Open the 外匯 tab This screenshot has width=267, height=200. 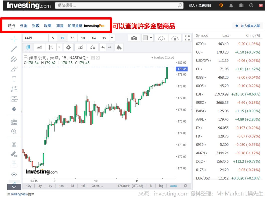pyautogui.click(x=24, y=26)
